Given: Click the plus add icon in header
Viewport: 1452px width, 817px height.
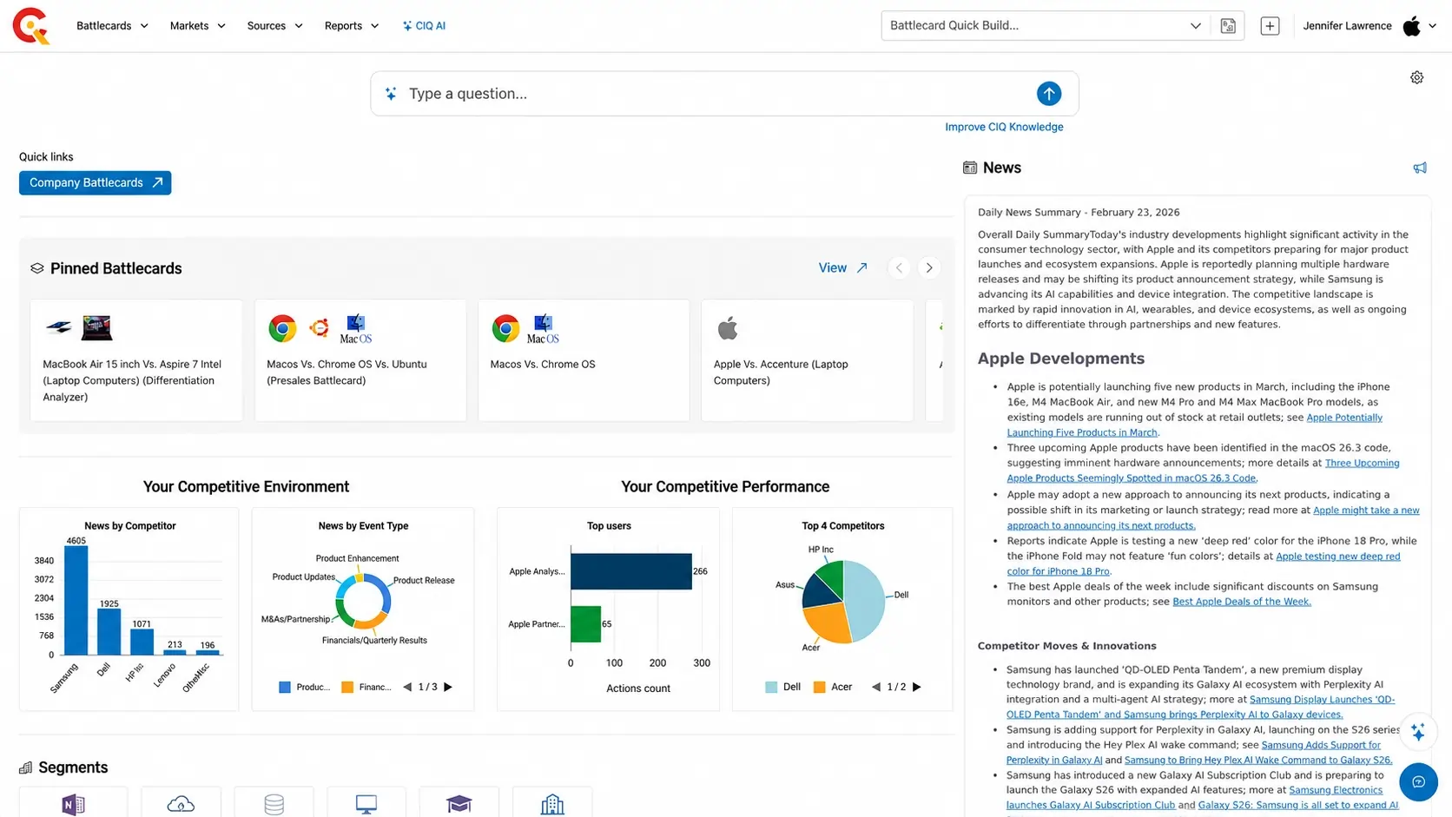Looking at the screenshot, I should (1270, 26).
